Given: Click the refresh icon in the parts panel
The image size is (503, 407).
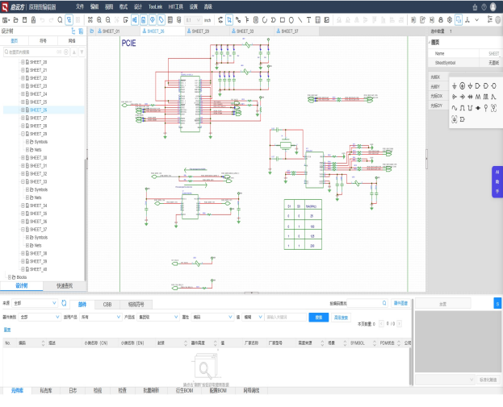Looking at the screenshot, I should click(x=64, y=303).
